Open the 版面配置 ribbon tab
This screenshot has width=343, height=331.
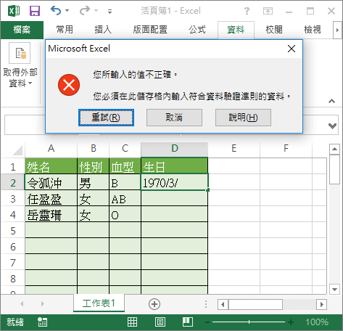point(150,30)
